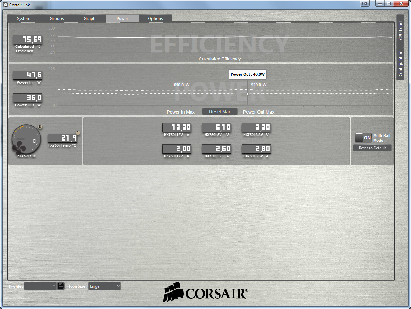Screen dimensions: 411x309
Task: Go to the Options tab
Action: point(155,18)
